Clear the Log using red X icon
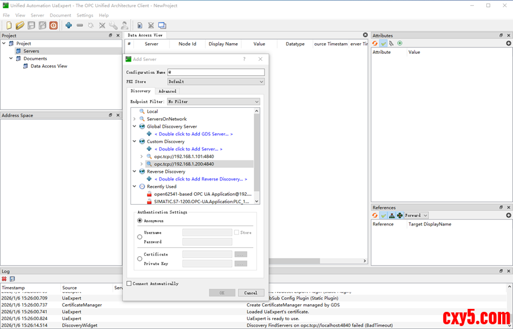 pyautogui.click(x=4, y=279)
